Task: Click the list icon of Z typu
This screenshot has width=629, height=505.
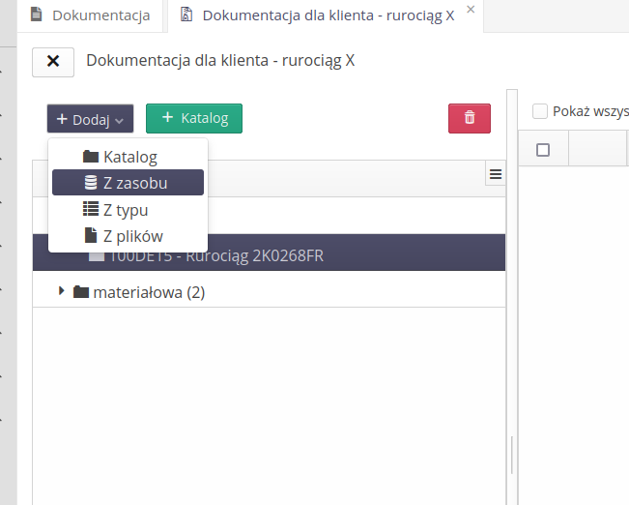Action: coord(91,209)
